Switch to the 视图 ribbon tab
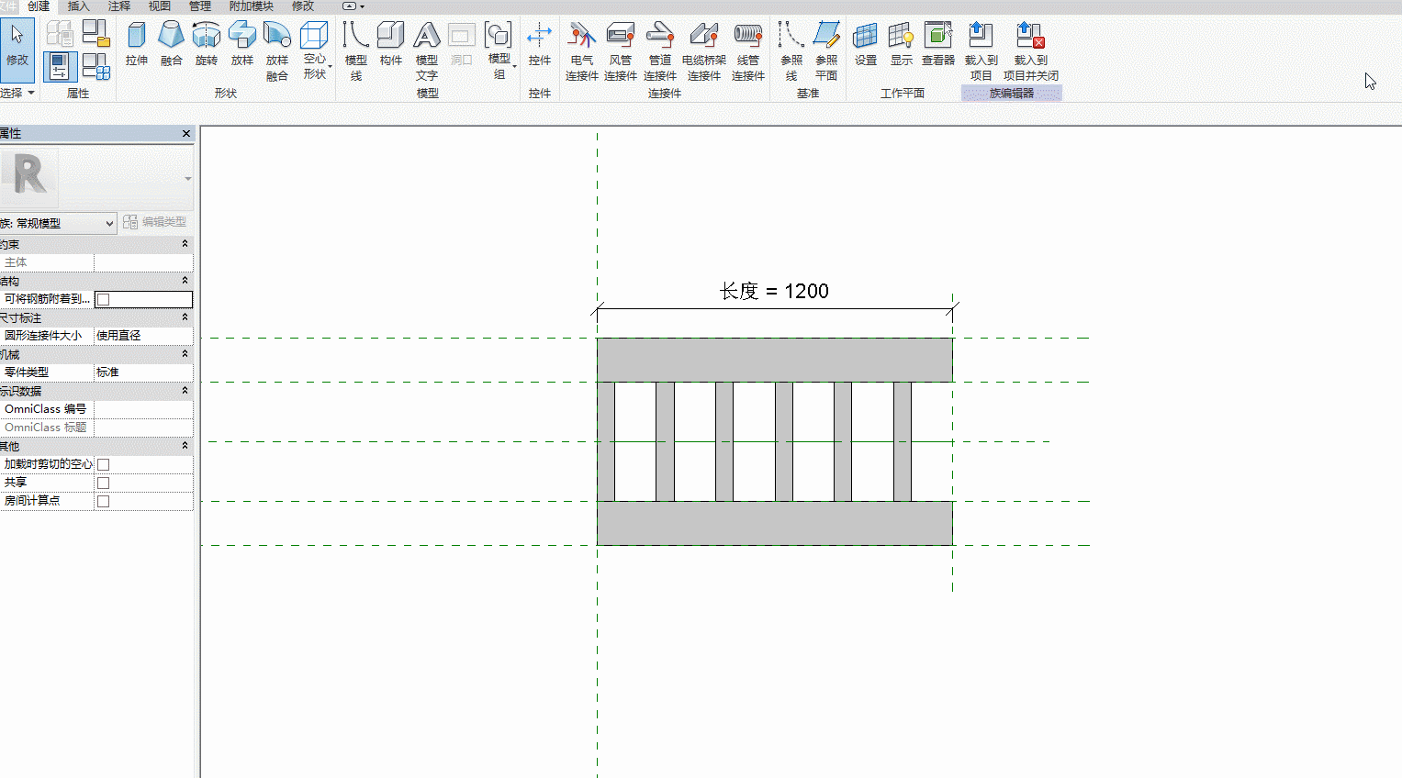Screen dimensions: 1402x778 click(x=160, y=6)
